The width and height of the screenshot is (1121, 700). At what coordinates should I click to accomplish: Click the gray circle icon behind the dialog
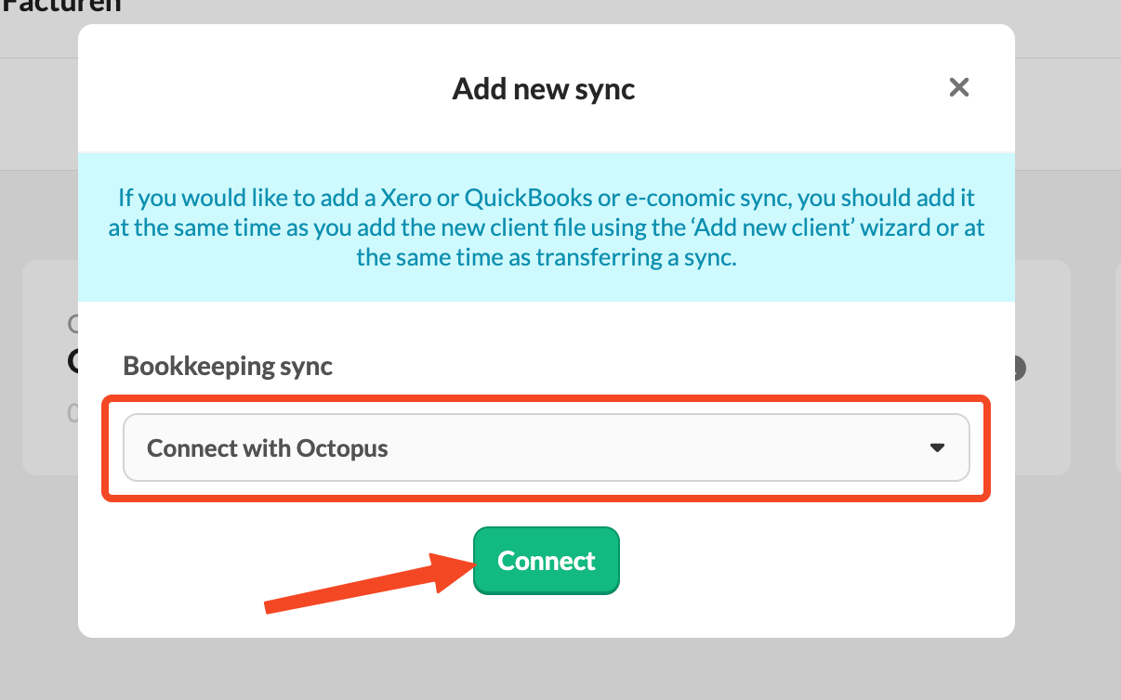coord(1020,369)
